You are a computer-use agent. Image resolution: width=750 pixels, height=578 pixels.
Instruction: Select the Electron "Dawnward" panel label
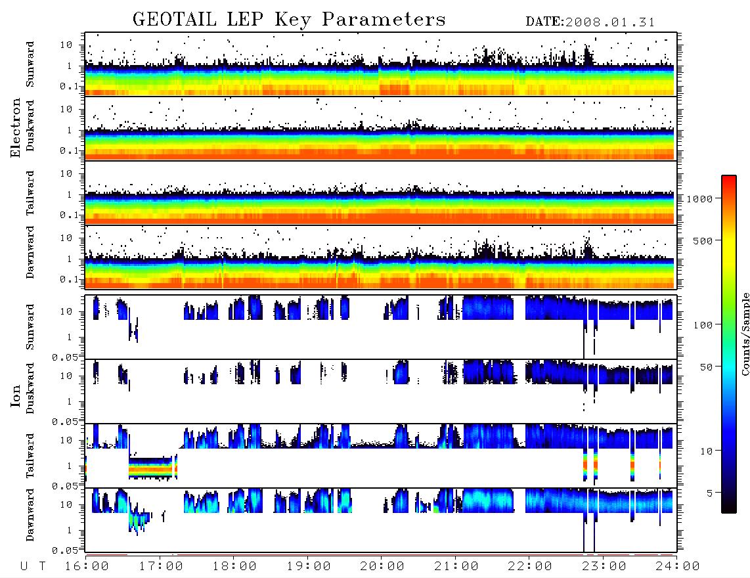[30, 252]
